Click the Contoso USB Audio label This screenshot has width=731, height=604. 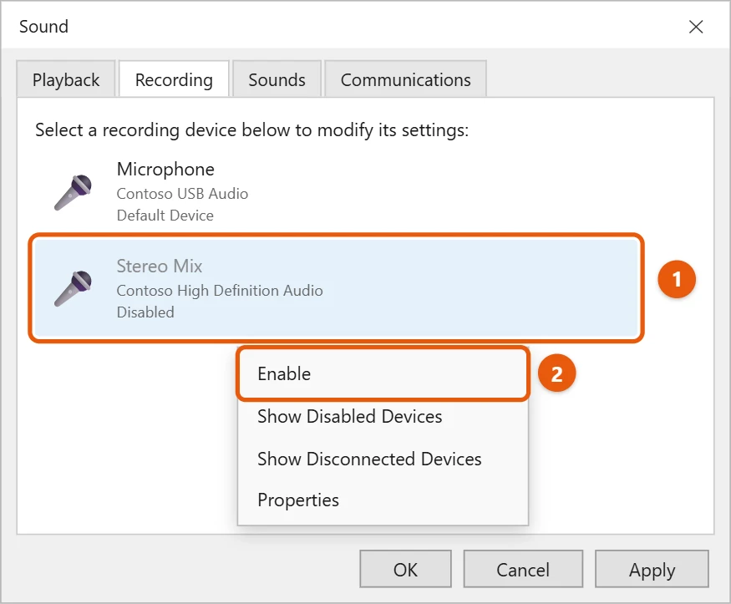(x=182, y=194)
